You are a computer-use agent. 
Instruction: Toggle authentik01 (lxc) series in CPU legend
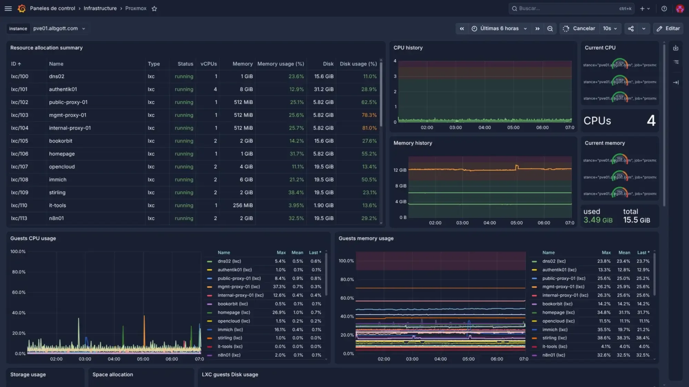[x=235, y=270]
